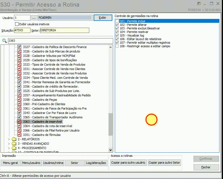This screenshot has height=179, width=223.
Task: Toggle checkbox for 3358 Cadastro de Peças
Action: pos(19,100)
